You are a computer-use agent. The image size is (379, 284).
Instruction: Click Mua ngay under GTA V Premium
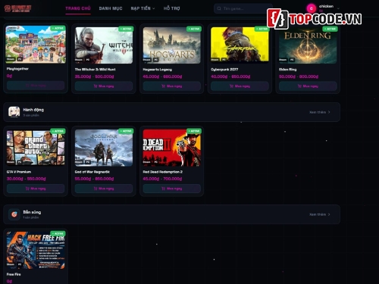point(36,189)
